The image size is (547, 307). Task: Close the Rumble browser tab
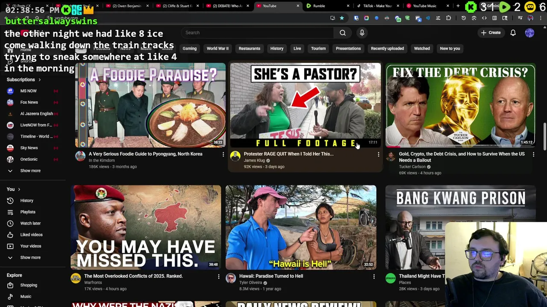348,6
